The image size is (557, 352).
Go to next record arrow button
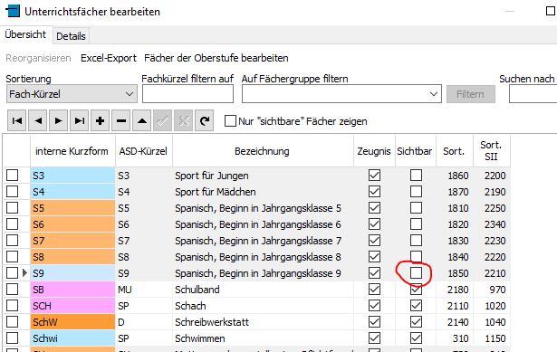59,121
